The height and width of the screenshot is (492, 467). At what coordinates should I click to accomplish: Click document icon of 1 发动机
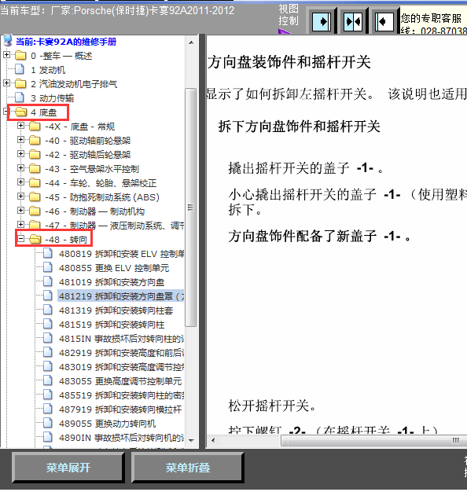pyautogui.click(x=20, y=69)
